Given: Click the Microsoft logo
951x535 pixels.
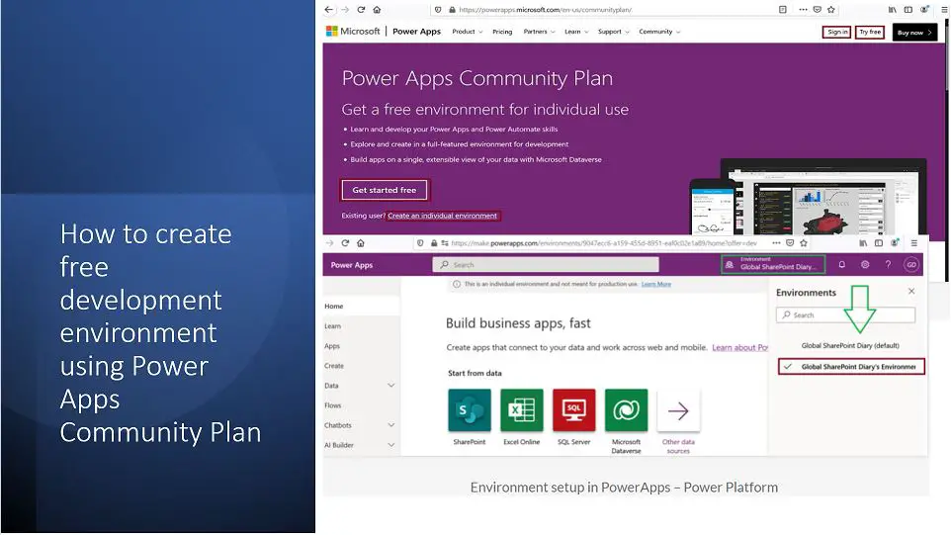Looking at the screenshot, I should pyautogui.click(x=353, y=31).
